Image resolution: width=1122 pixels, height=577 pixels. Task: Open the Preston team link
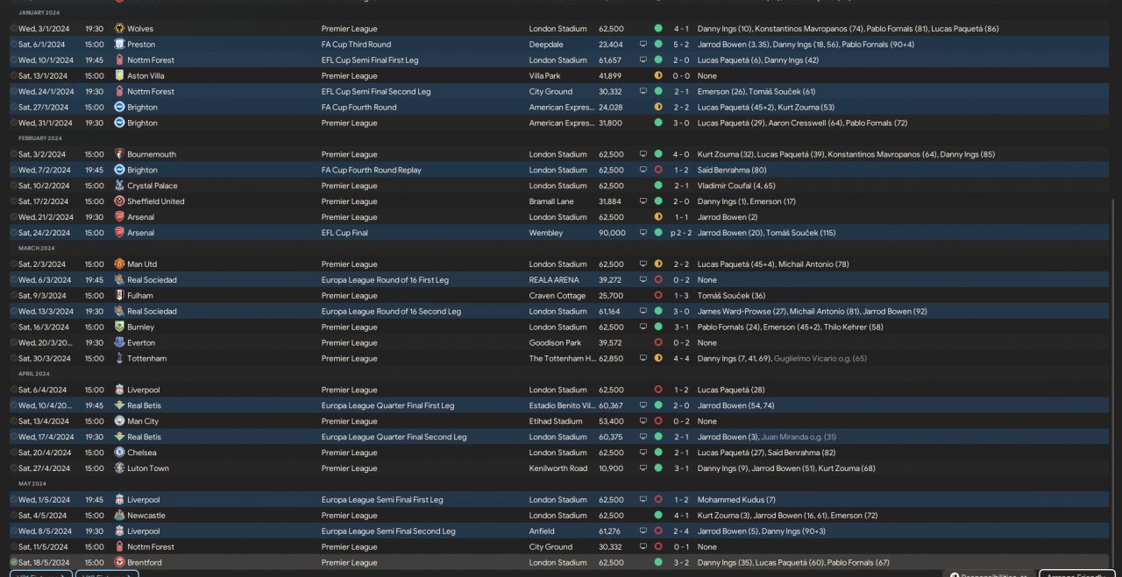[x=141, y=45]
